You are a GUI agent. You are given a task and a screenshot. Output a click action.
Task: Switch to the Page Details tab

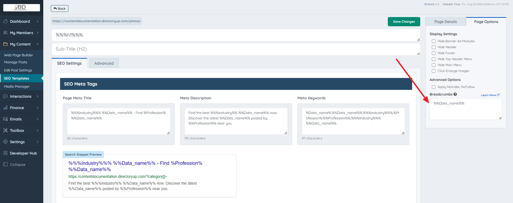tap(446, 22)
